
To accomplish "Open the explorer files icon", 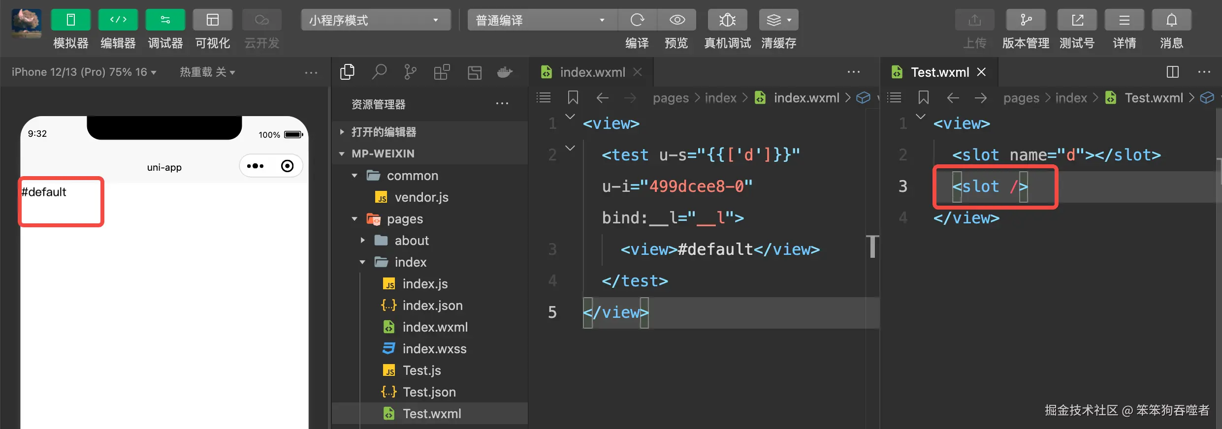I will (347, 72).
